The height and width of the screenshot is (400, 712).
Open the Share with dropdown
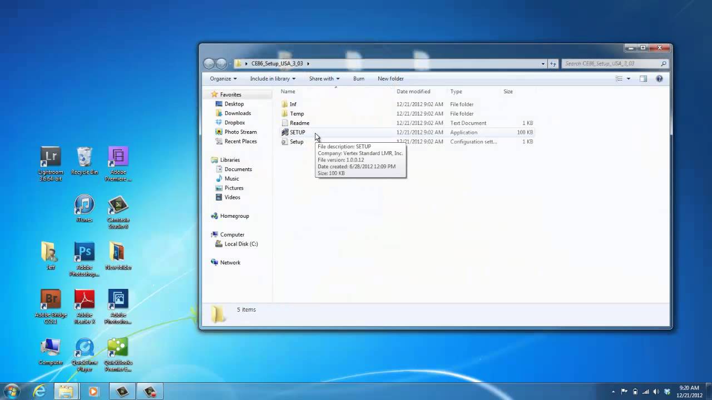(324, 79)
